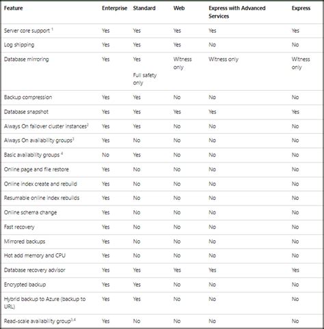The width and height of the screenshot is (324, 329).
Task: Select the Backup compression row label
Action: tap(28, 98)
